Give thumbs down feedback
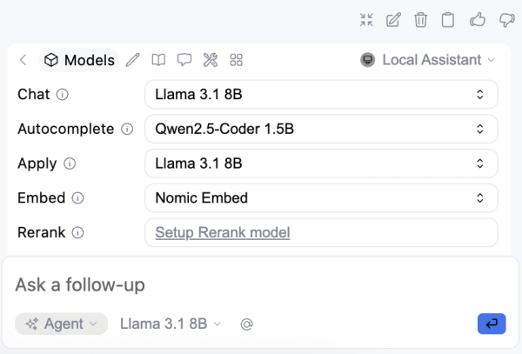 click(x=505, y=20)
